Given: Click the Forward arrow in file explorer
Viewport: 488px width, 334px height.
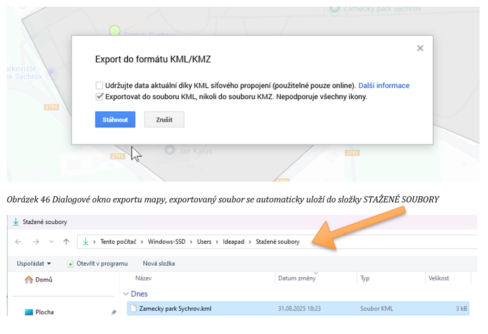Looking at the screenshot, I should [34, 242].
